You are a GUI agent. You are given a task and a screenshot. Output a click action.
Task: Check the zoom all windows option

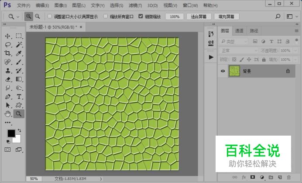tap(106, 17)
